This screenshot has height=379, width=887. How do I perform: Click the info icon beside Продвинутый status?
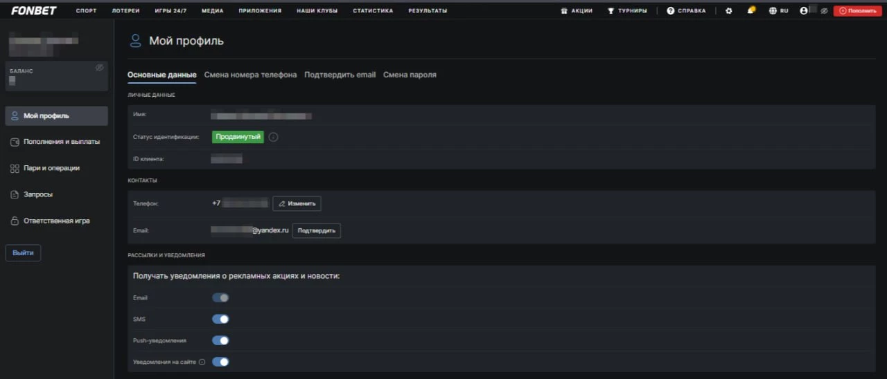(x=273, y=137)
